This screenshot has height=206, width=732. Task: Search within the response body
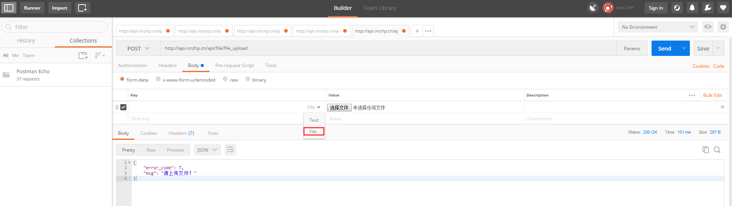point(717,150)
